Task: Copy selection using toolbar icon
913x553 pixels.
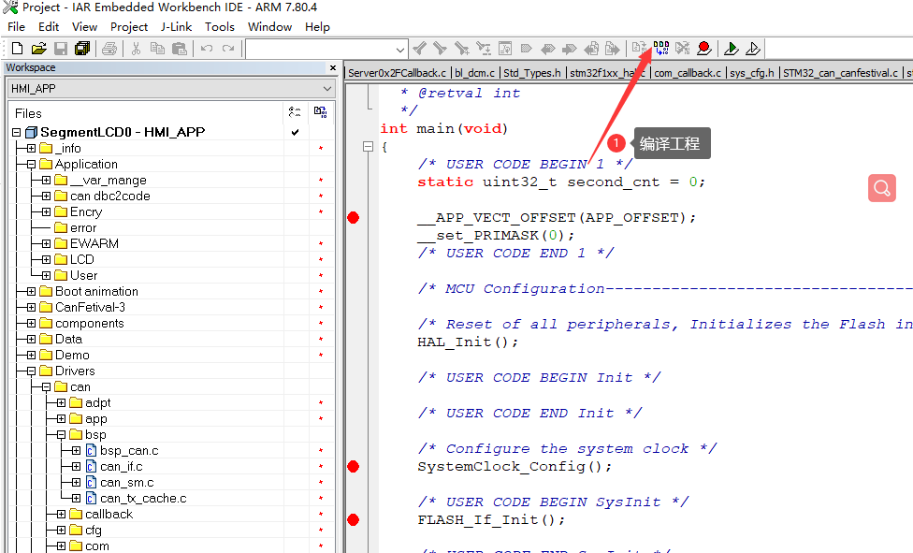Action: click(x=157, y=49)
